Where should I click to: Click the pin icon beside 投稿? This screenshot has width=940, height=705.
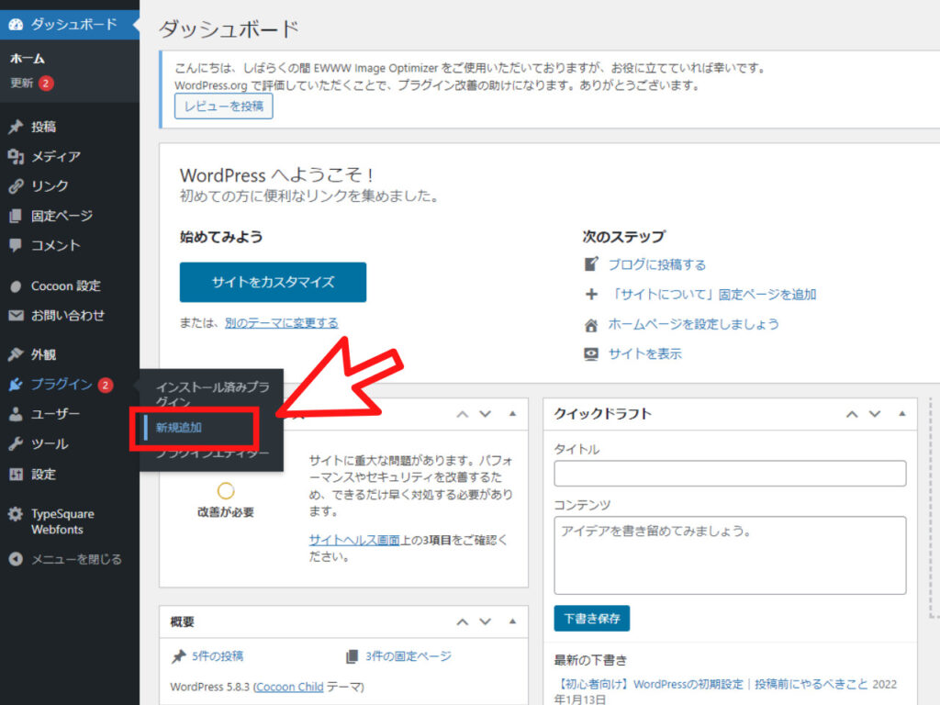pyautogui.click(x=16, y=127)
